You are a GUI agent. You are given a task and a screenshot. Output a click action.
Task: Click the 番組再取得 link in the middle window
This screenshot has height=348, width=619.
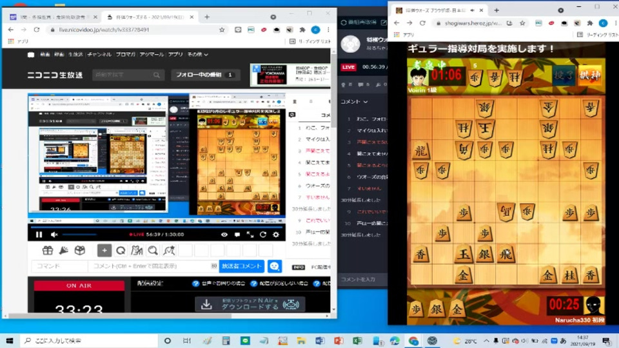(359, 23)
